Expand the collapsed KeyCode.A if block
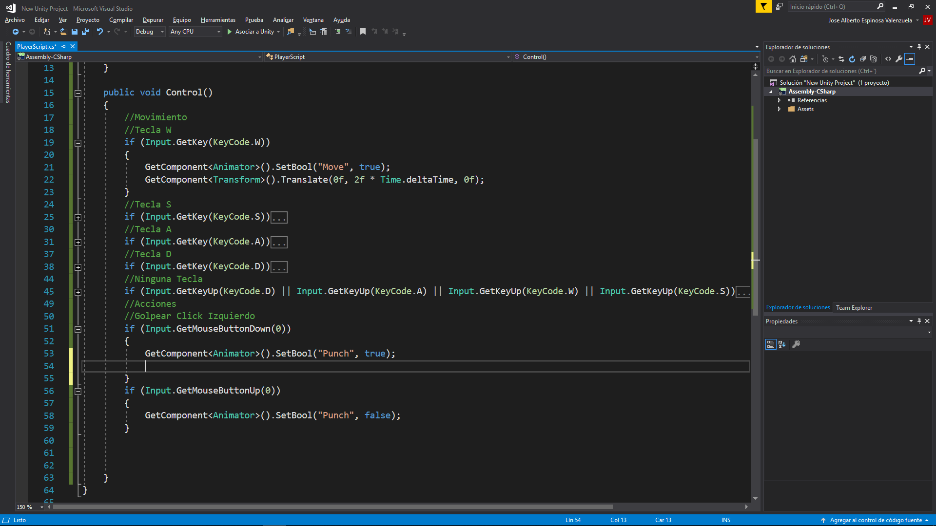The image size is (936, 526). [x=78, y=242]
